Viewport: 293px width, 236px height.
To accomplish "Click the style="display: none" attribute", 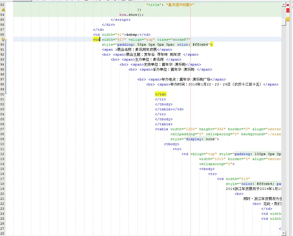I will [194, 139].
